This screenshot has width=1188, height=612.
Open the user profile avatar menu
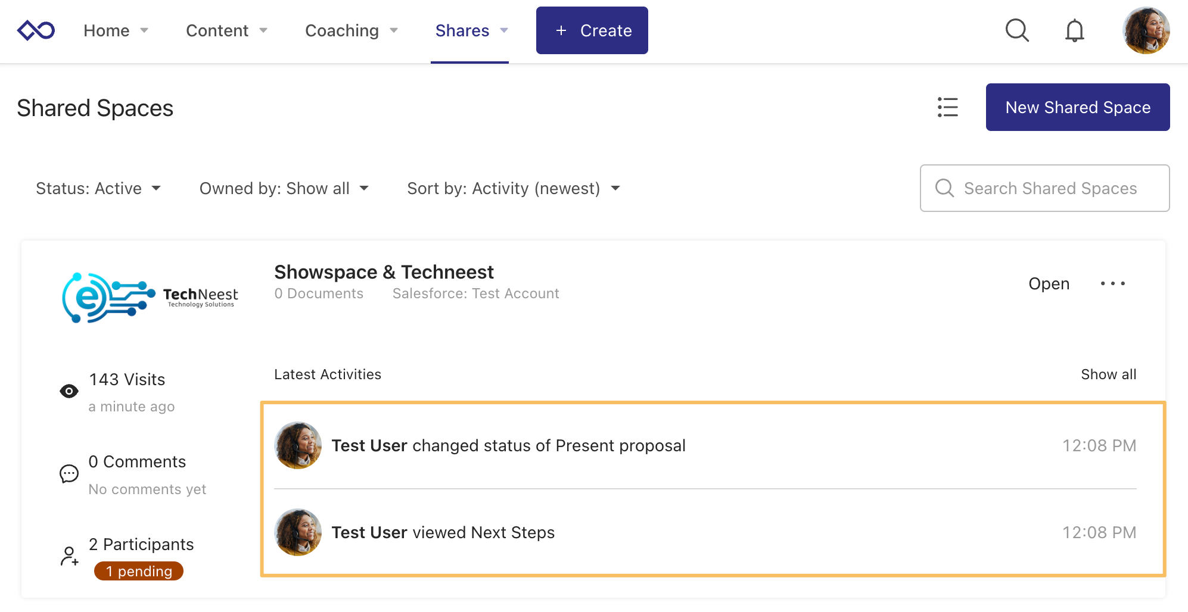pyautogui.click(x=1146, y=30)
